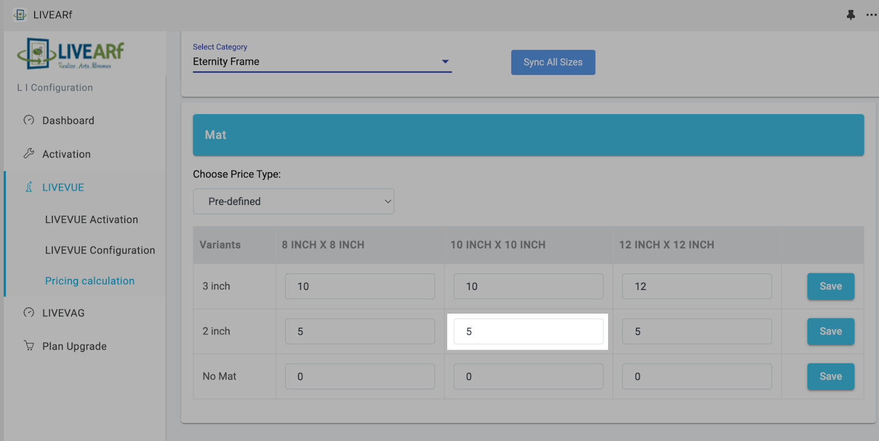The image size is (879, 441).
Task: Click the LIVEARf title text in header
Action: pos(53,15)
